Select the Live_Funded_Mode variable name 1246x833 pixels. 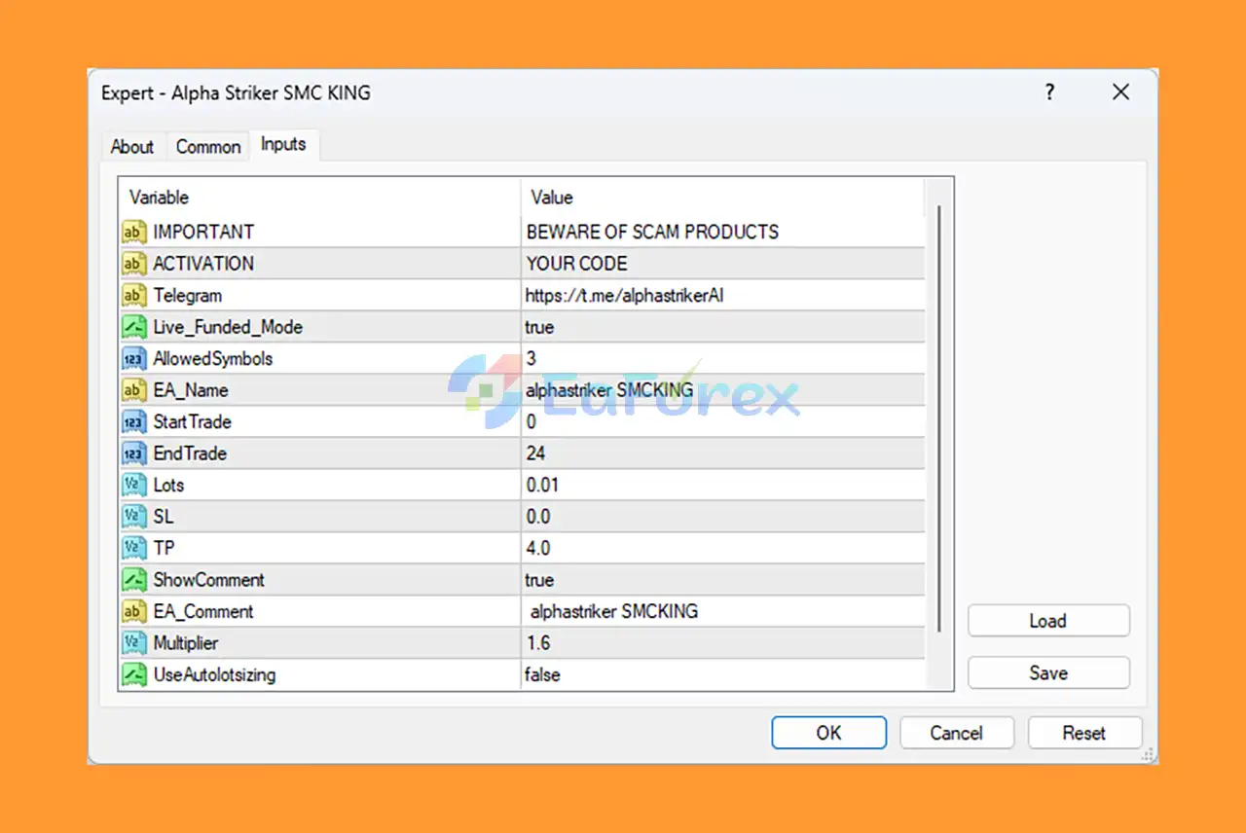click(228, 327)
